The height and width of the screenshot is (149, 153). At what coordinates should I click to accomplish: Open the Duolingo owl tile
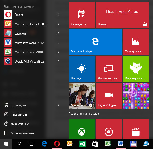coord(136,69)
